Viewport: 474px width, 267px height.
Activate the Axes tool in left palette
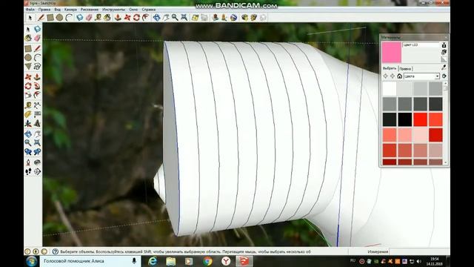tap(28, 124)
